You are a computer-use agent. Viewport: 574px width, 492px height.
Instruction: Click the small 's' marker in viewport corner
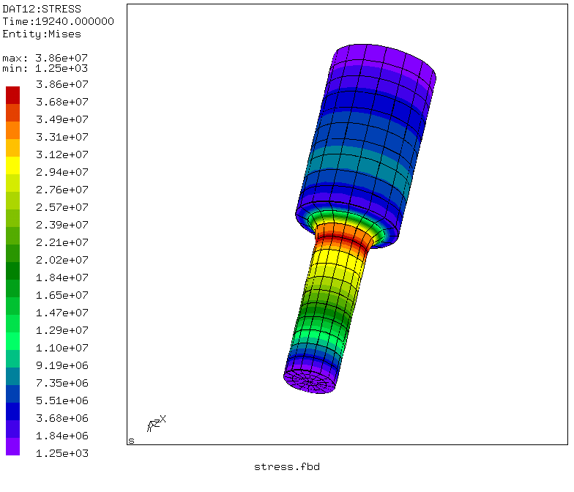[132, 441]
